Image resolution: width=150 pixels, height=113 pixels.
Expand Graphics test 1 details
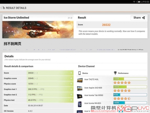71,89
